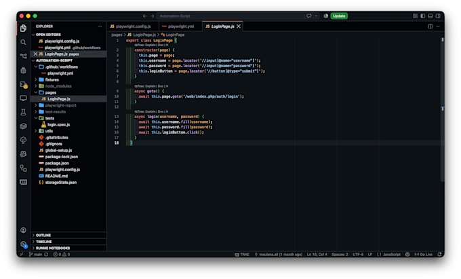This screenshot has height=279, width=461.
Task: Click the notifications bell in status bar
Action: point(439,255)
